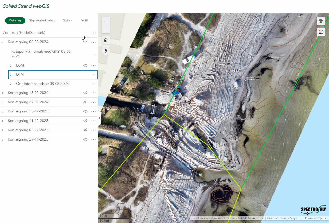Screen dimensions: 329x223
Task: Return map to home extent
Action: [x=106, y=40]
